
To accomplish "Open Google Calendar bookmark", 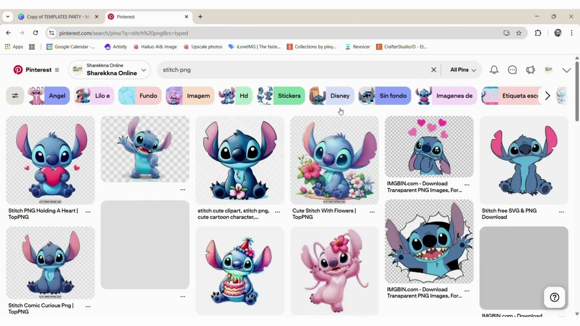I will tap(71, 47).
